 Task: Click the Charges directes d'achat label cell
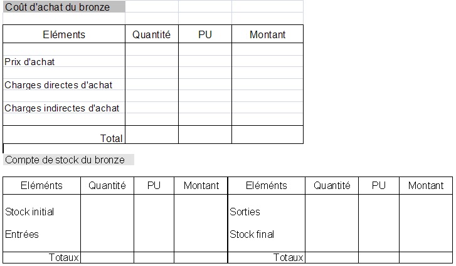click(63, 84)
